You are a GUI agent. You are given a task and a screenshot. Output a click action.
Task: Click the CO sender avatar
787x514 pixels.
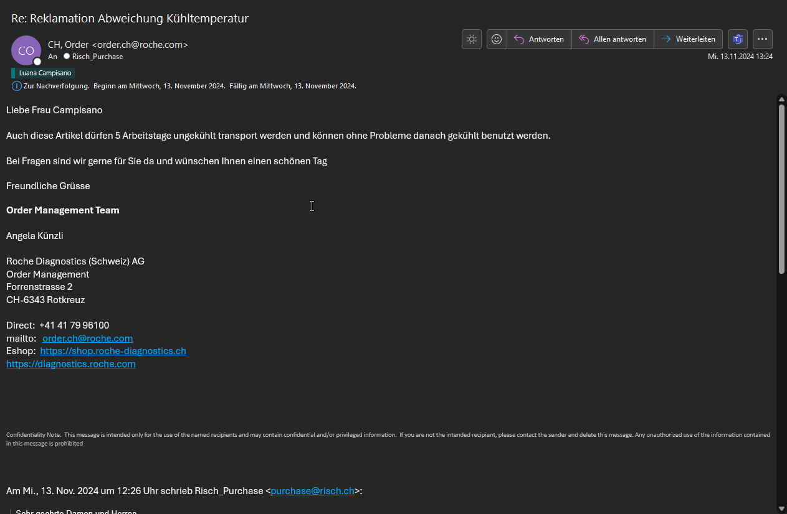[x=26, y=51]
